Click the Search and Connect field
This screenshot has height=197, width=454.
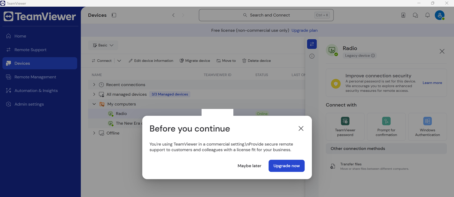266,15
